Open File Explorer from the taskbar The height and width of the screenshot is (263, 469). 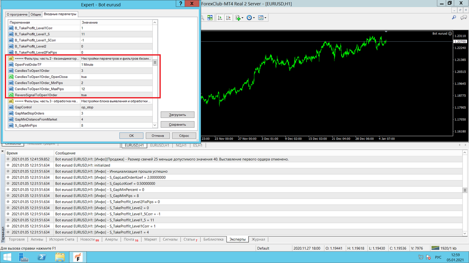coord(60,258)
